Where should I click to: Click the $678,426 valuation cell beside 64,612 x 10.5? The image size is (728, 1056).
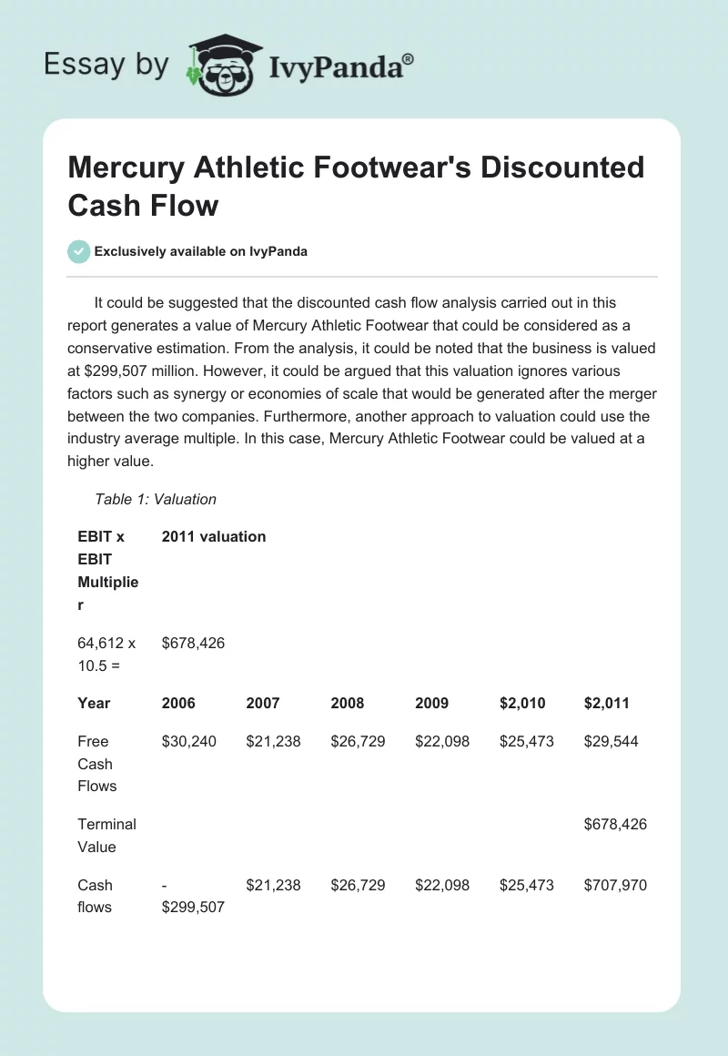pos(193,643)
